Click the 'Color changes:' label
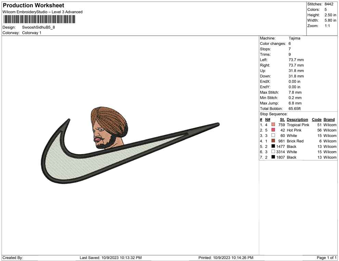Viewport: 339px width, 261px height. 273,44
